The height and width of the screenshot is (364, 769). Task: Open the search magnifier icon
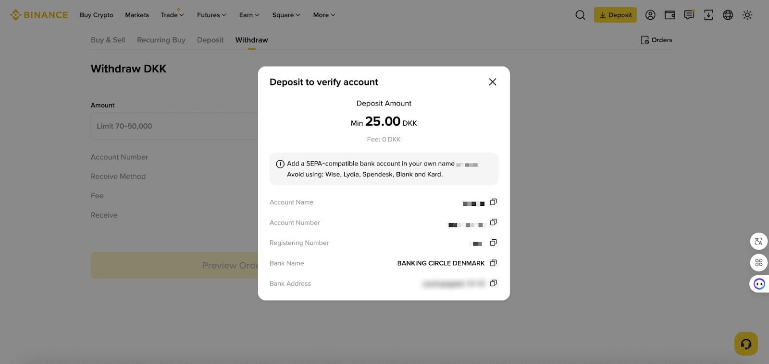580,15
